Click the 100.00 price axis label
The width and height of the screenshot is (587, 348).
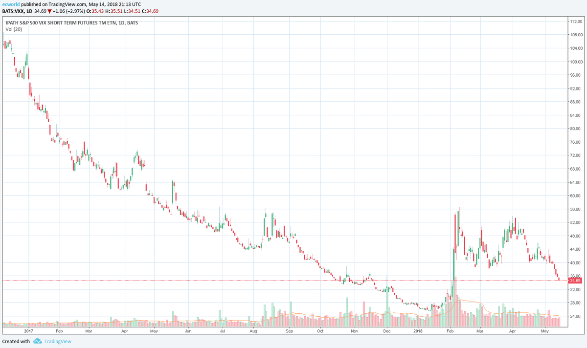click(x=575, y=62)
